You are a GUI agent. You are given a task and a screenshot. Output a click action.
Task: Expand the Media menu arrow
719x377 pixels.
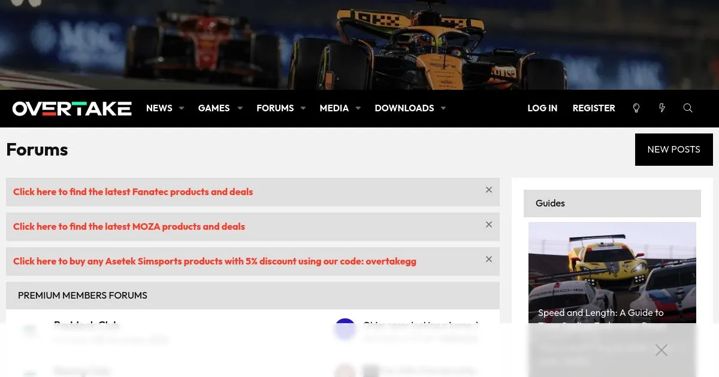click(x=358, y=108)
